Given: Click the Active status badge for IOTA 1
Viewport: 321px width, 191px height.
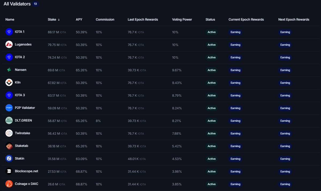Looking at the screenshot, I should tap(212, 32).
